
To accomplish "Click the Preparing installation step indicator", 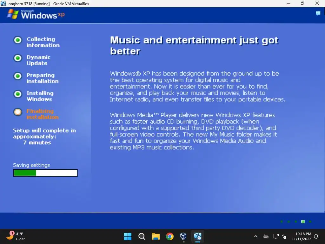I will [x=18, y=76].
